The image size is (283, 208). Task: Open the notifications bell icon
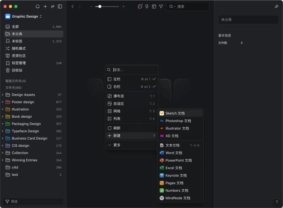point(37,7)
